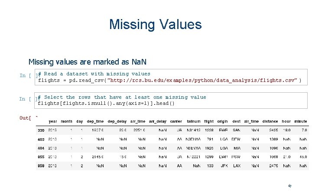
Task: Click the dep_delay column header
Action: click(x=117, y=121)
